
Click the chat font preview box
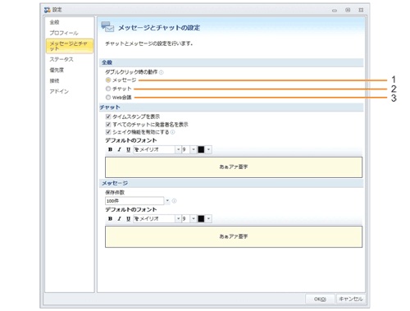[234, 167]
